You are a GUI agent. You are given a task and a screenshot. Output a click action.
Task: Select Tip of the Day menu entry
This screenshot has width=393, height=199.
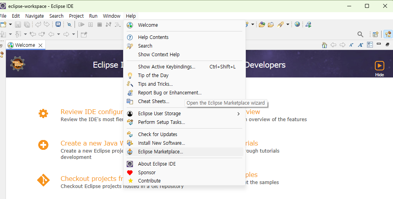184,76
